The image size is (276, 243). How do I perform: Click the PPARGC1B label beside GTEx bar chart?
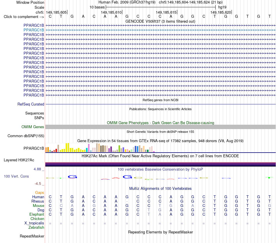coord(34,149)
